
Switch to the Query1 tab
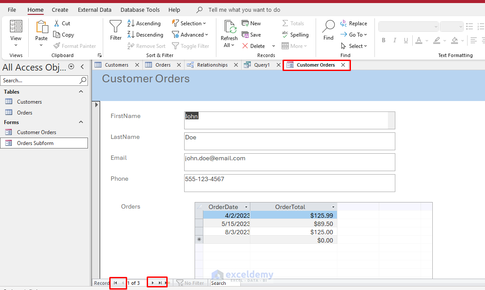tap(262, 65)
